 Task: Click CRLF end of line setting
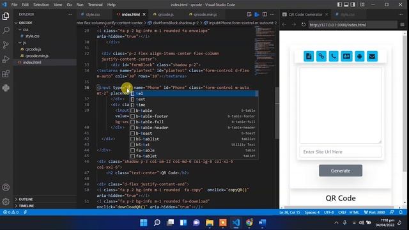tap(342, 212)
